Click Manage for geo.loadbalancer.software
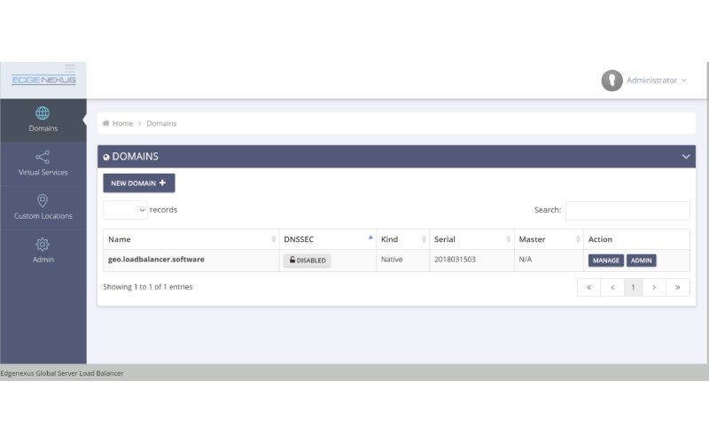 pos(605,260)
